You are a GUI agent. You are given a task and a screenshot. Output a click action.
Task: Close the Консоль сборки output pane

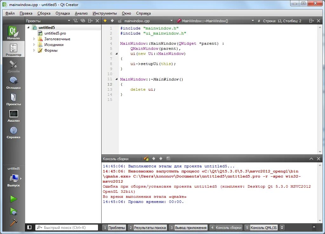pyautogui.click(x=319, y=159)
